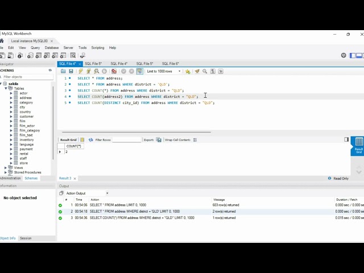The height and width of the screenshot is (273, 364).
Task: Switch to the Administration tab
Action: pyautogui.click(x=10, y=178)
